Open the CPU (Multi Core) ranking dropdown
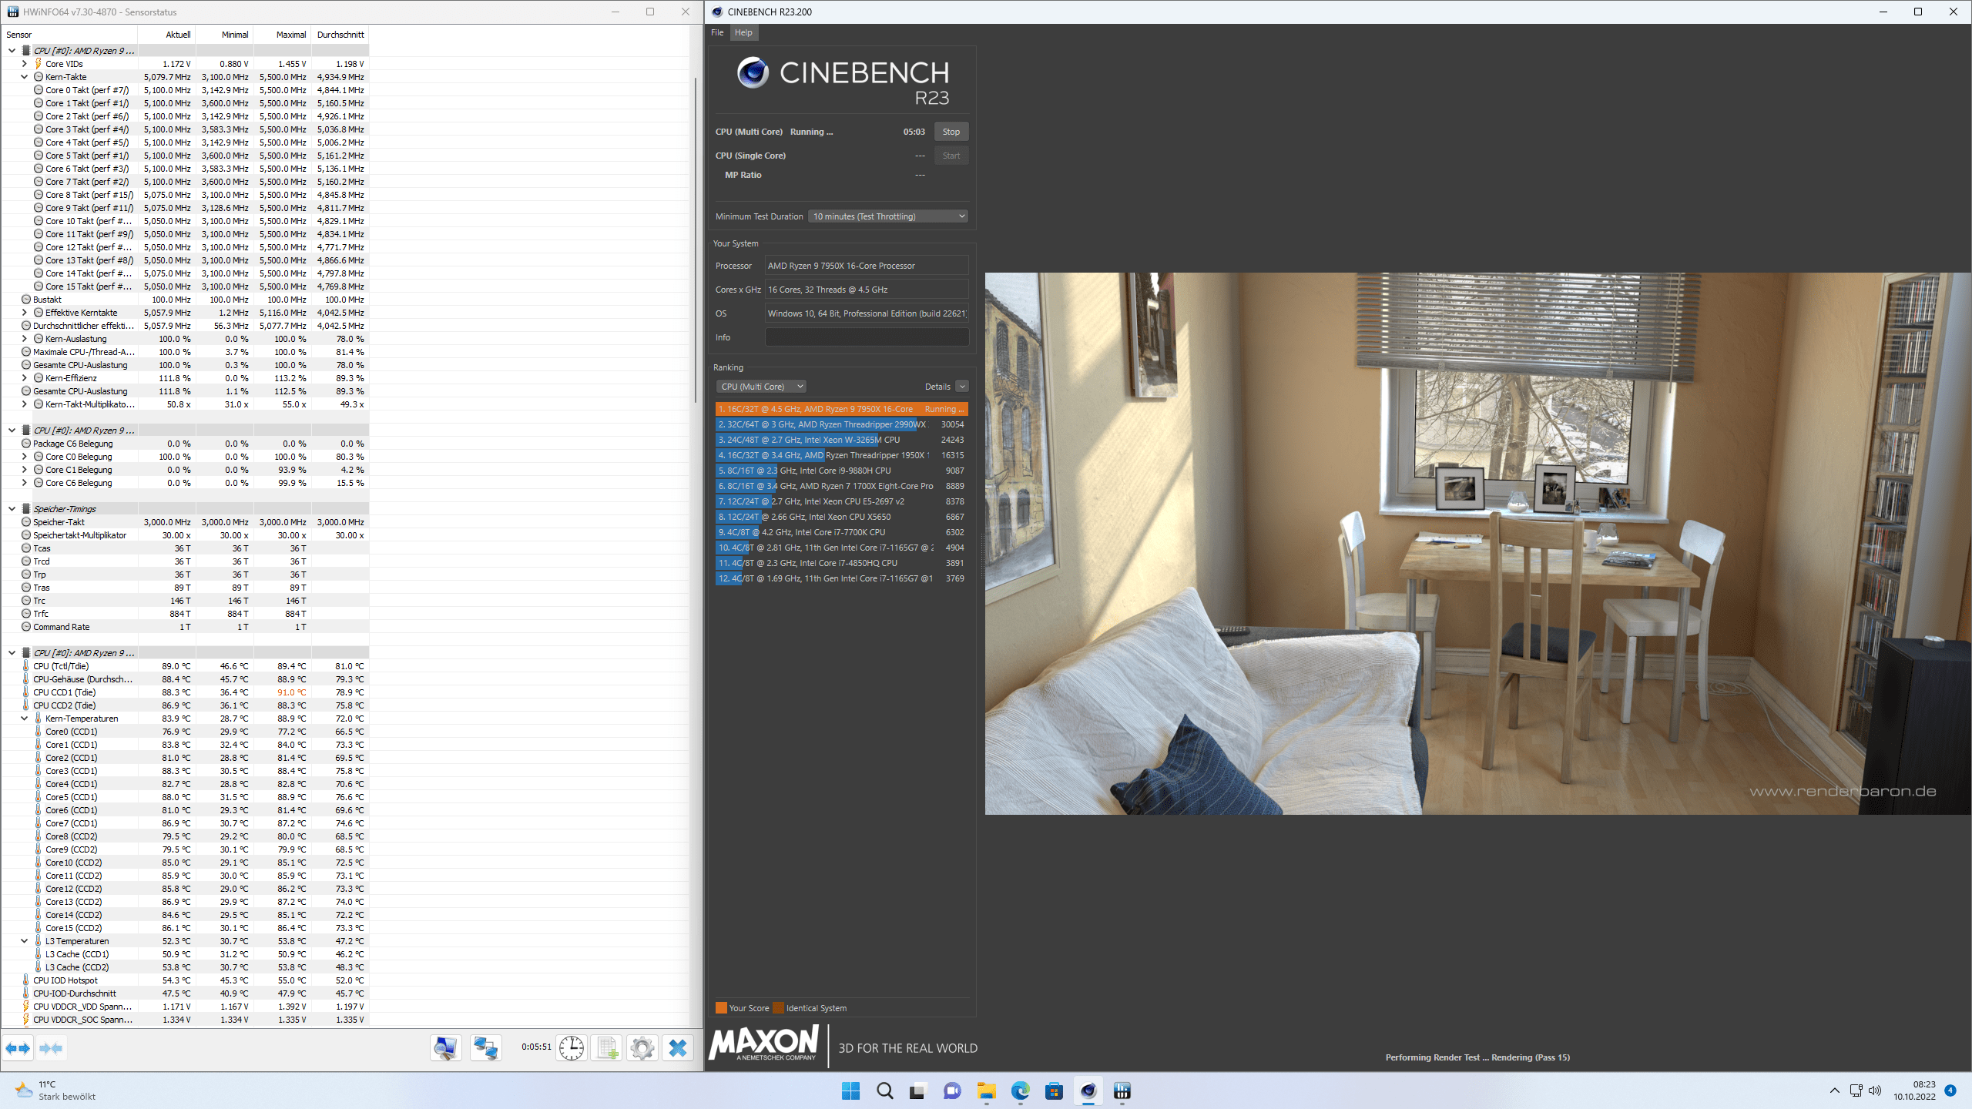1972x1109 pixels. click(x=760, y=387)
